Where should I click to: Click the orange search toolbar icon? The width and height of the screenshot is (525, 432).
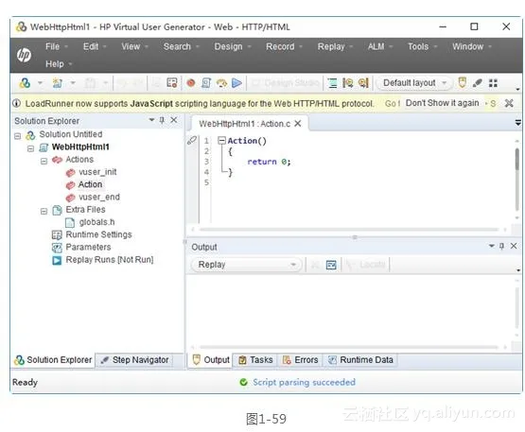[x=363, y=82]
